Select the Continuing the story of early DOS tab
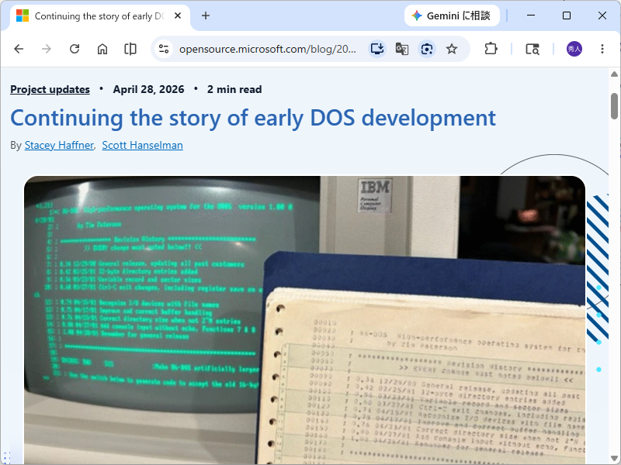 pyautogui.click(x=99, y=16)
